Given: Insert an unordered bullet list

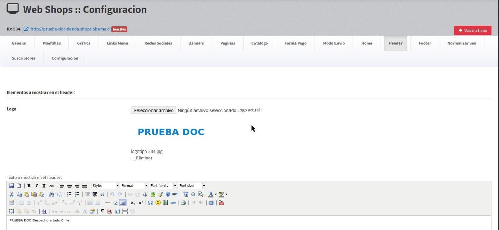Looking at the screenshot, I should 69,194.
